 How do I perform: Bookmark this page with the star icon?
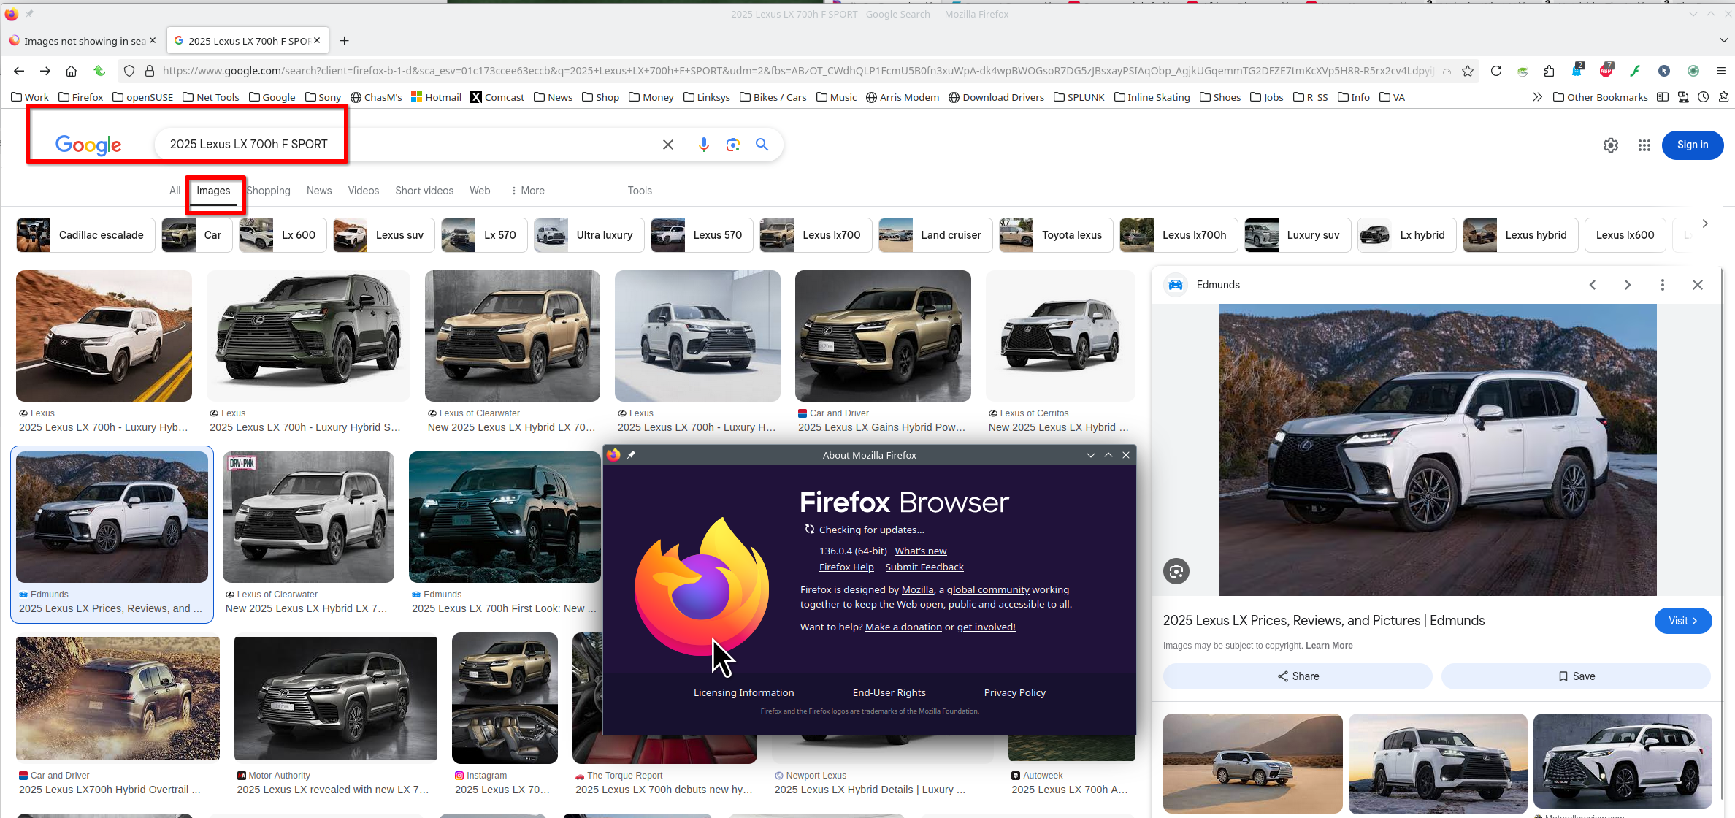[x=1468, y=71]
